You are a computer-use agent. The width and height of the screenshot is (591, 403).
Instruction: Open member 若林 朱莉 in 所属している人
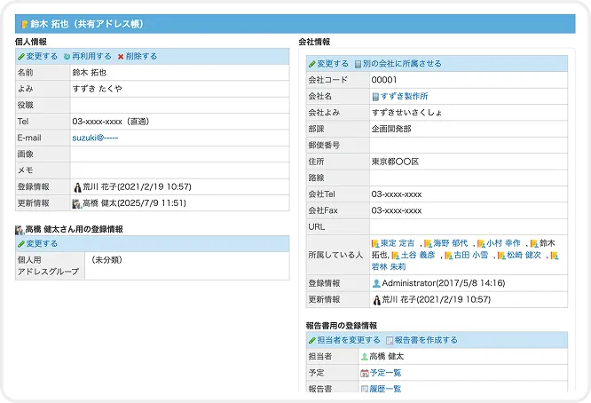pos(389,266)
